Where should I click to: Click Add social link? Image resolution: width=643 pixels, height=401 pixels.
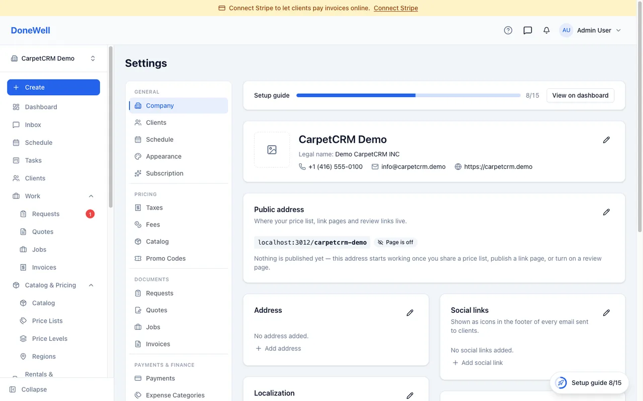tap(477, 363)
